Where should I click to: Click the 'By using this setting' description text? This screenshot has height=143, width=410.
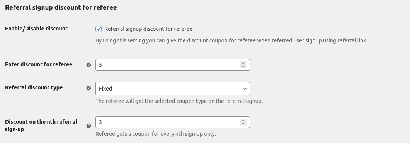click(231, 40)
